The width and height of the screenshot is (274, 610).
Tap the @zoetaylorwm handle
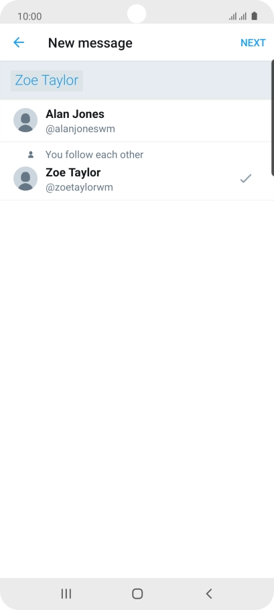pos(79,187)
